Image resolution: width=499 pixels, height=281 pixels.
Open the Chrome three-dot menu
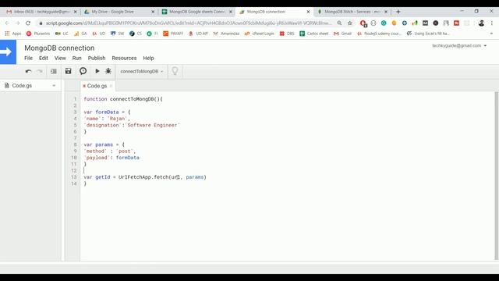(492, 23)
